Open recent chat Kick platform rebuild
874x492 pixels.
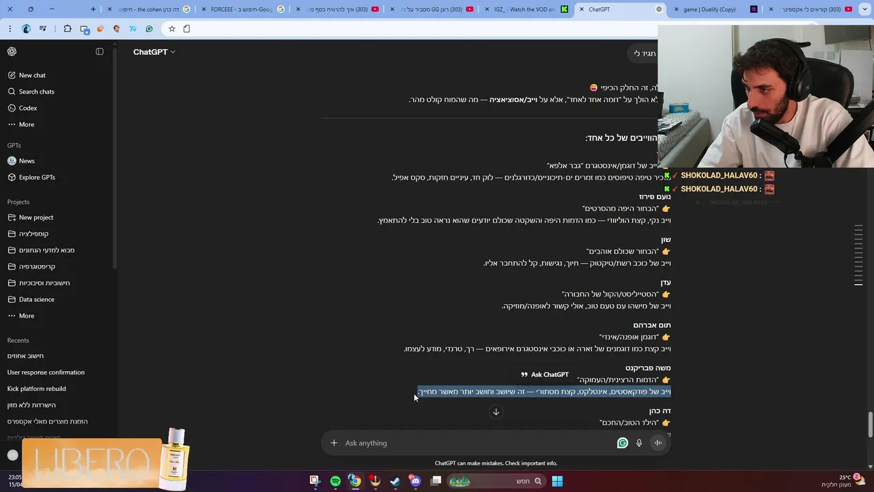click(36, 389)
